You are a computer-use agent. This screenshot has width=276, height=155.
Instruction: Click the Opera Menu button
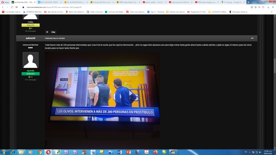(5, 2)
